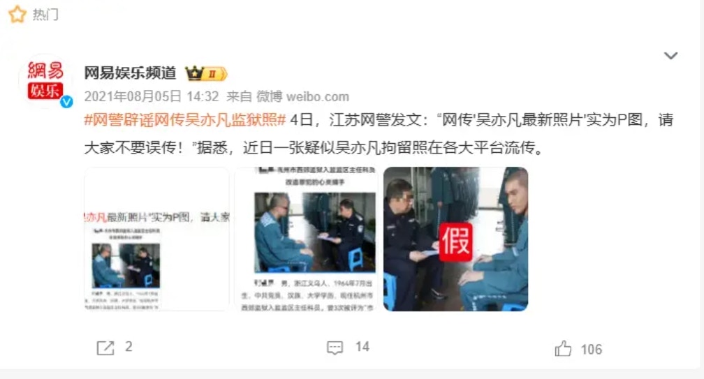Expand the post options chevron
Screen dimensions: 704x379
coord(670,56)
